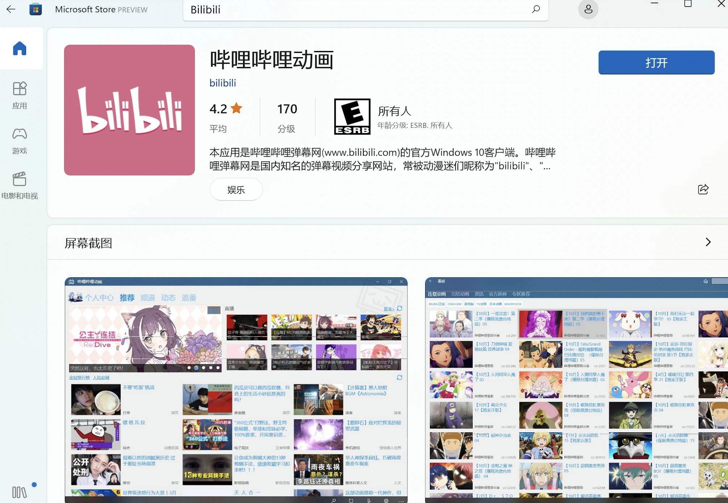Select the 娱乐 category tag
This screenshot has width=728, height=503.
[x=235, y=189]
